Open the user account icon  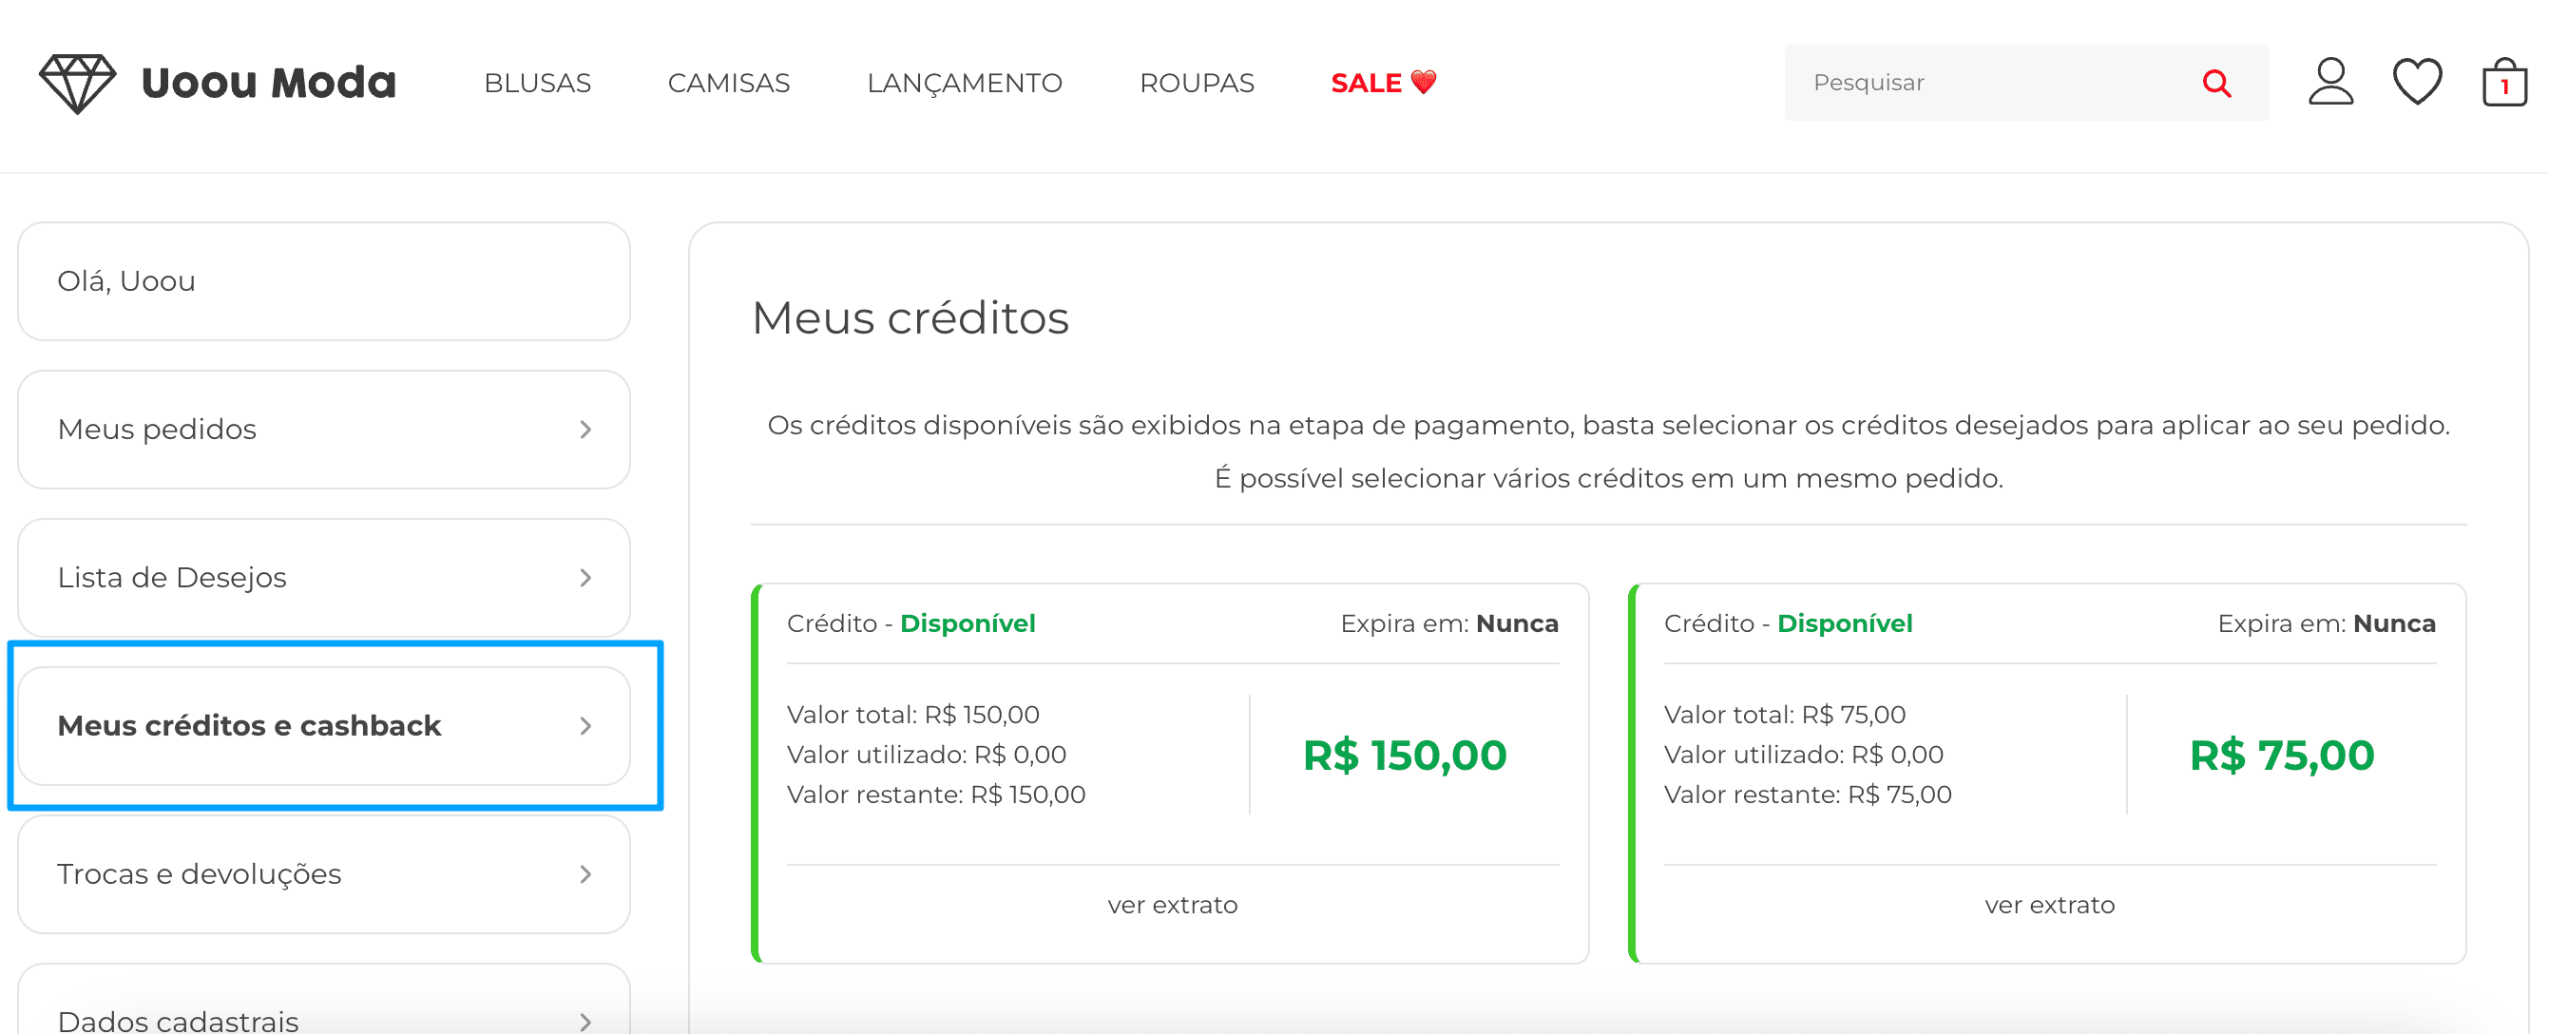[x=2331, y=83]
